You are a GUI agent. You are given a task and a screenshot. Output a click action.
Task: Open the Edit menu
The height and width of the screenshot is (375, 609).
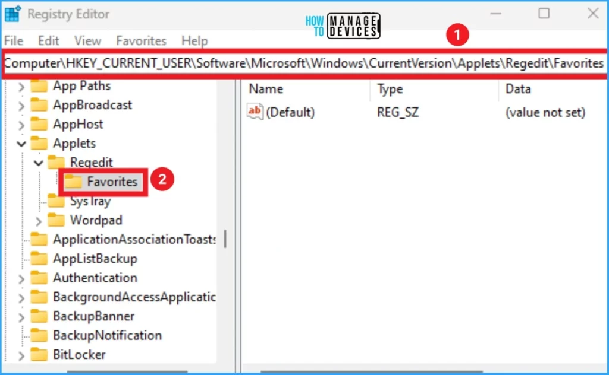tap(49, 41)
